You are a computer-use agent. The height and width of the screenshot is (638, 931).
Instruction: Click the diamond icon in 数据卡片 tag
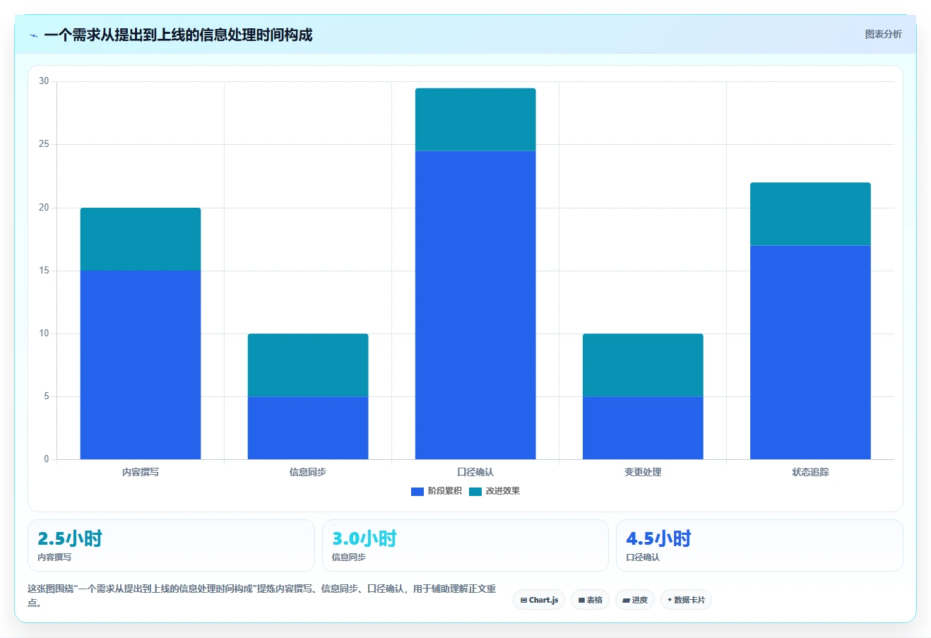point(670,600)
